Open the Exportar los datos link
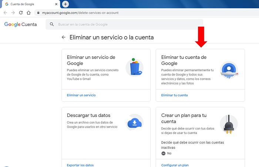The width and height of the screenshot is (259, 167). 80,165
